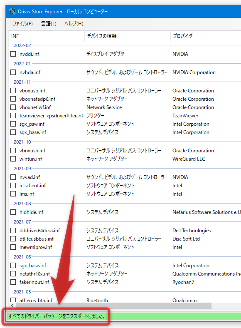Select the nvddi.inf file name
241x328 pixels.
point(29,54)
